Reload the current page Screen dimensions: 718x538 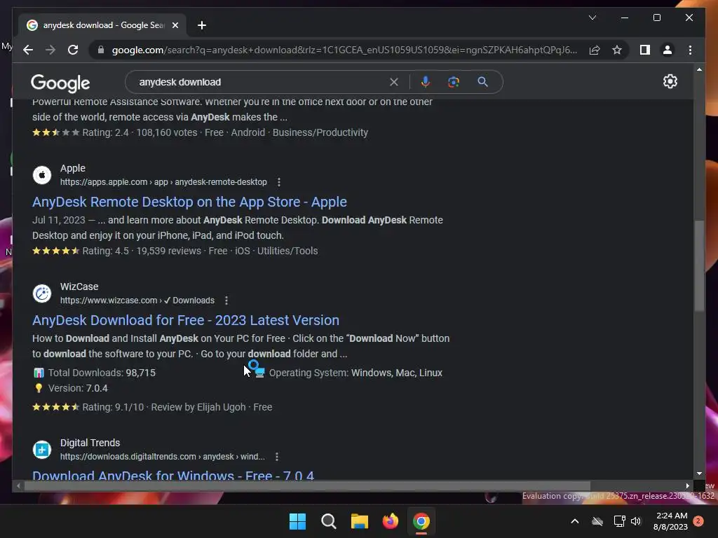[73, 50]
